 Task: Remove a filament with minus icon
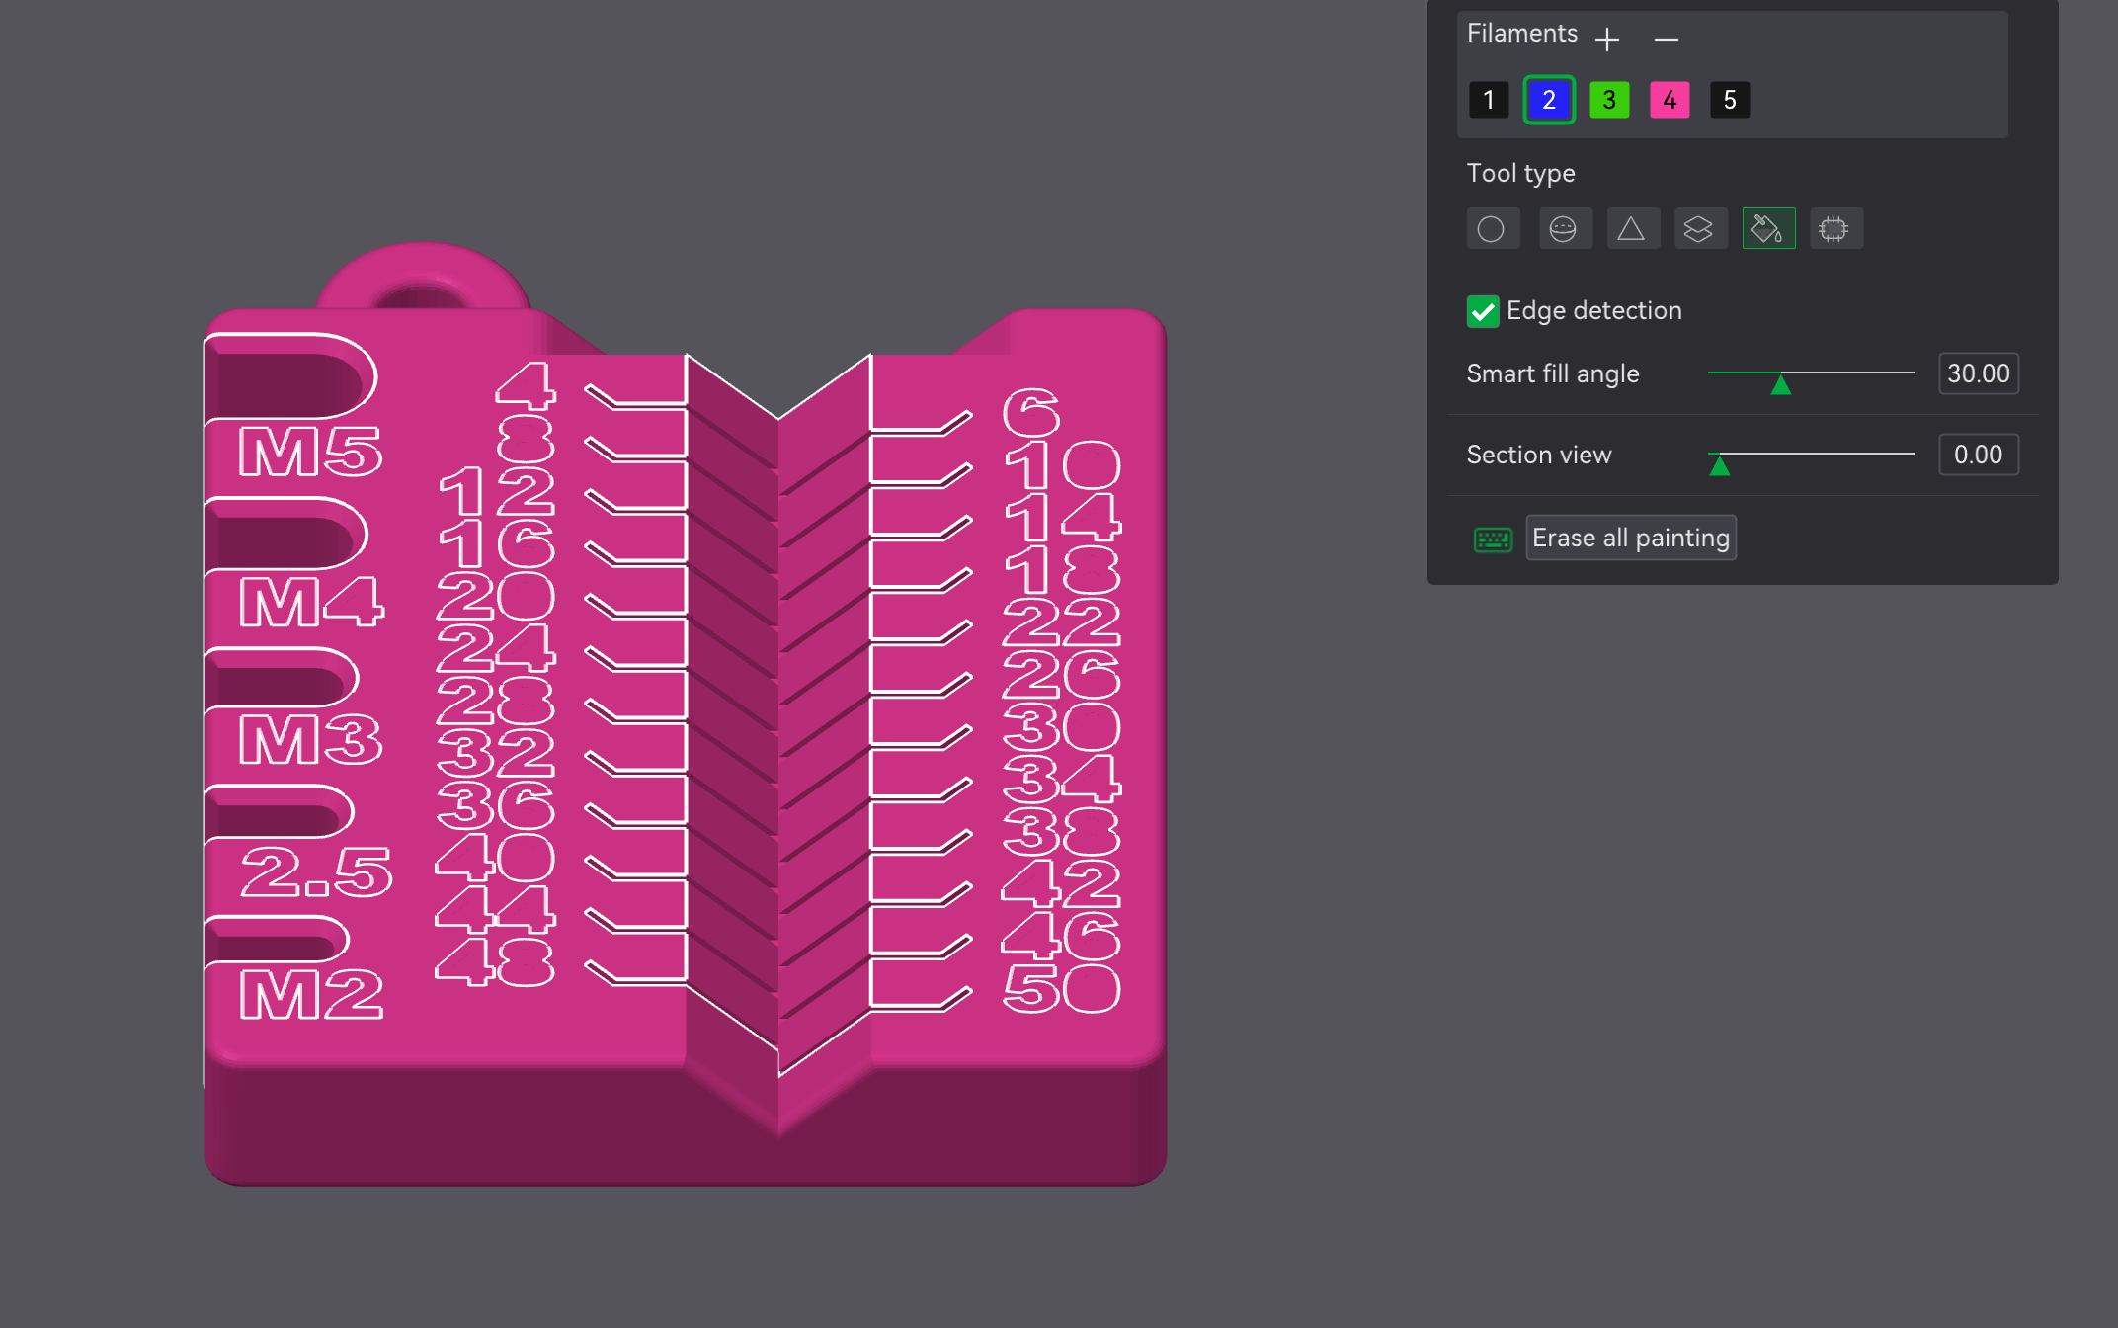[x=1667, y=40]
